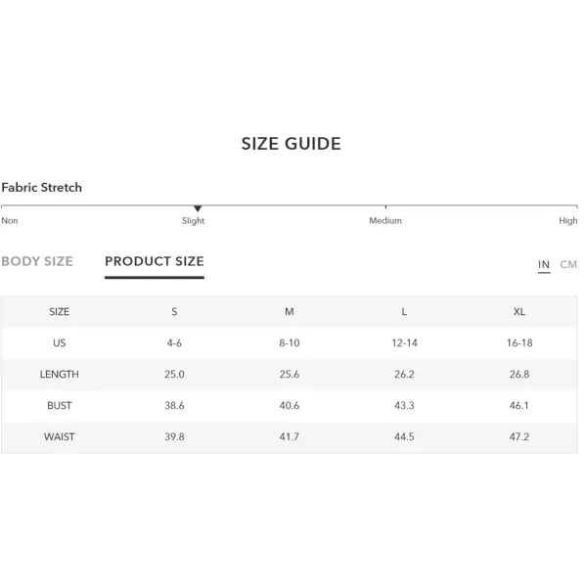587x587 pixels.
Task: Select the M size column header
Action: (290, 312)
